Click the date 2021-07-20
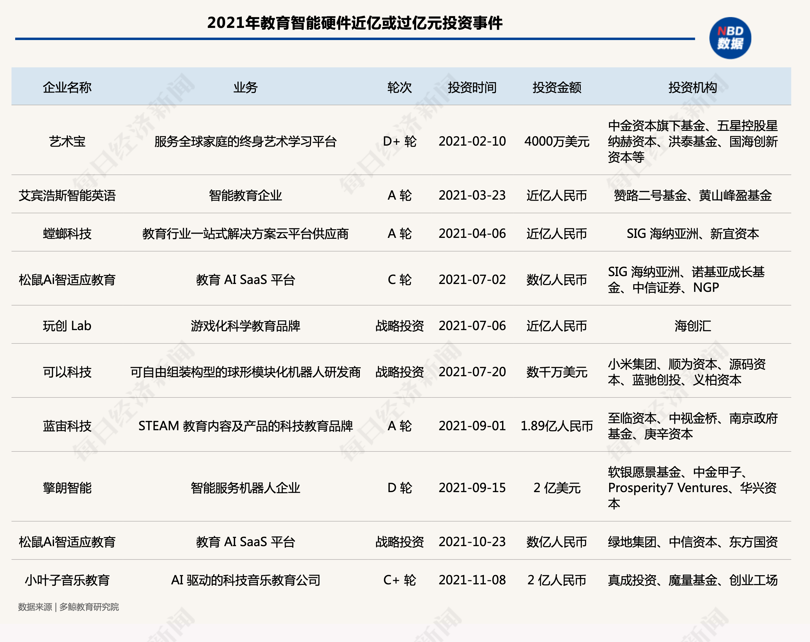Viewport: 810px width, 642px height. (472, 372)
